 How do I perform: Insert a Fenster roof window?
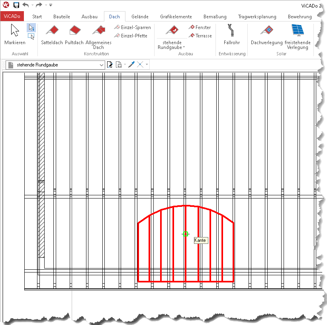click(200, 27)
